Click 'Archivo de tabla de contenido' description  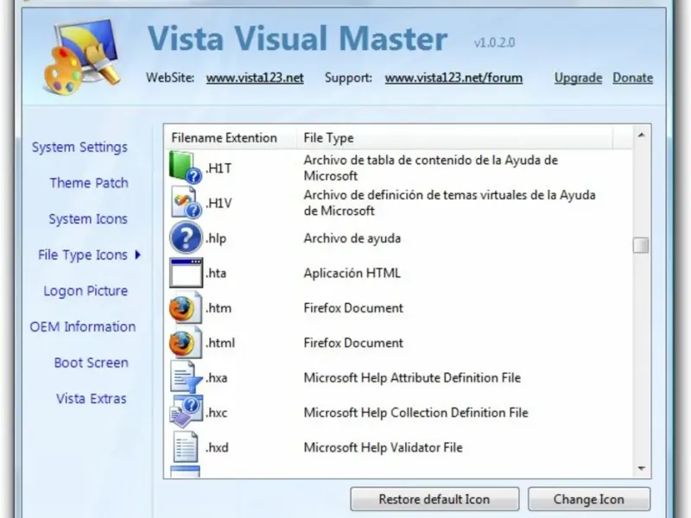[x=430, y=167]
